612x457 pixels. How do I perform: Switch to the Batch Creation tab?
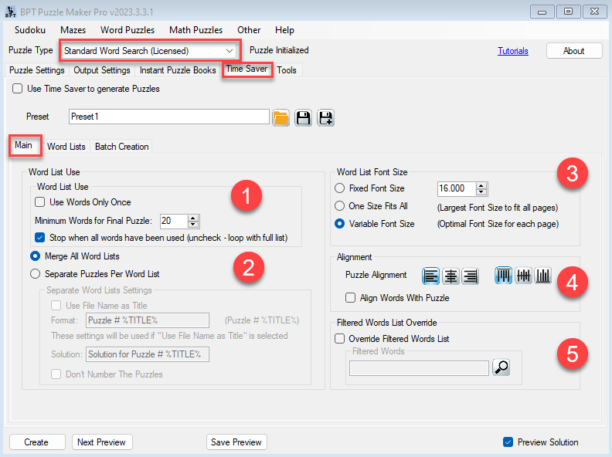(121, 147)
